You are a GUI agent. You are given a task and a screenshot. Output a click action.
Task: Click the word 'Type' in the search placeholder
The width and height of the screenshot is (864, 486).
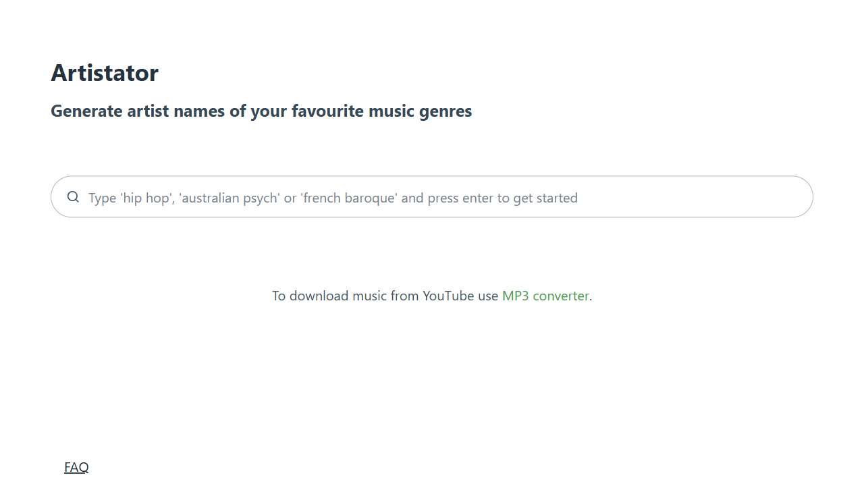coord(103,198)
